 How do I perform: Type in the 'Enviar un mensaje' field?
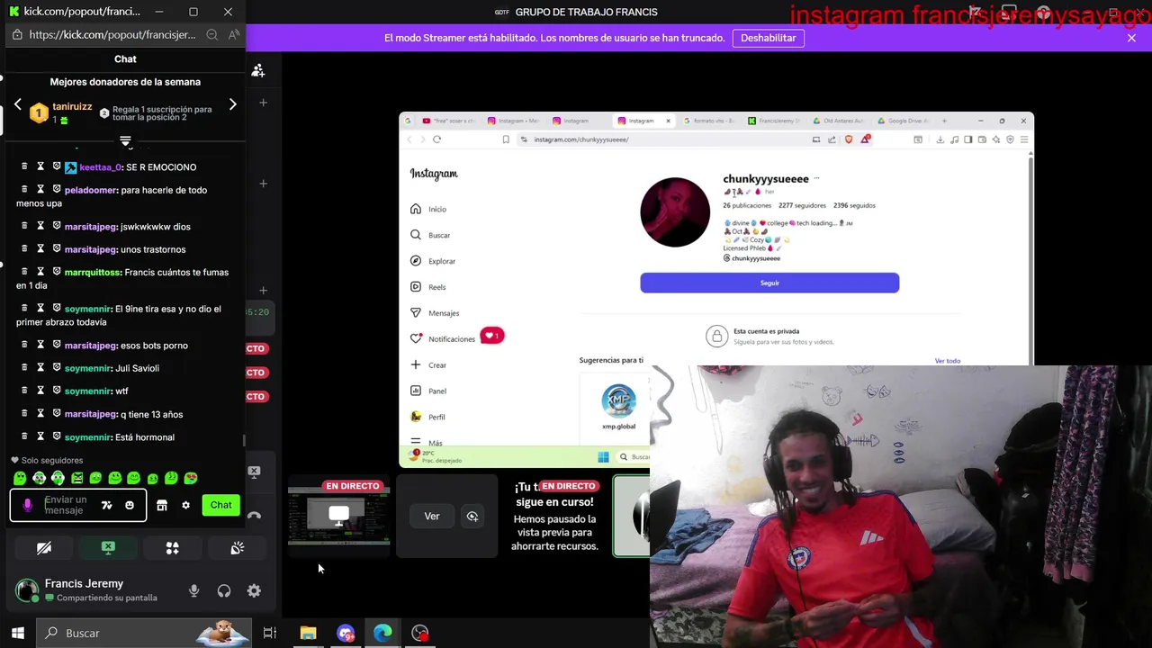tap(67, 506)
